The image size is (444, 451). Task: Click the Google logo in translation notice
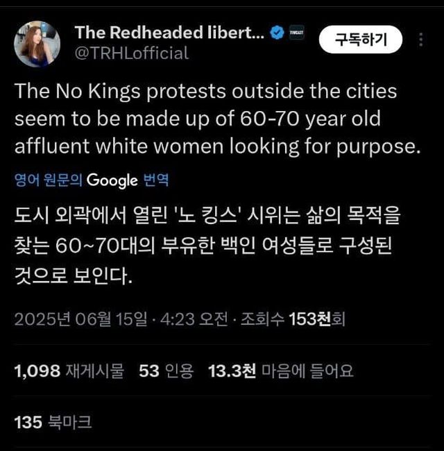point(112,181)
